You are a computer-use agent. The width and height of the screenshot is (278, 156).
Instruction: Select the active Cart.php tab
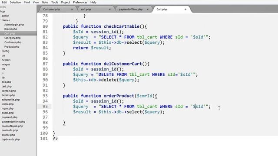coord(162,9)
